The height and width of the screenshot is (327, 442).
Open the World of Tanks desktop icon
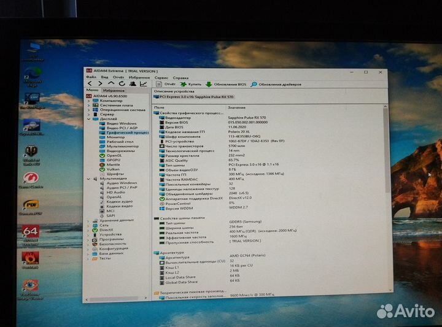pos(31,155)
